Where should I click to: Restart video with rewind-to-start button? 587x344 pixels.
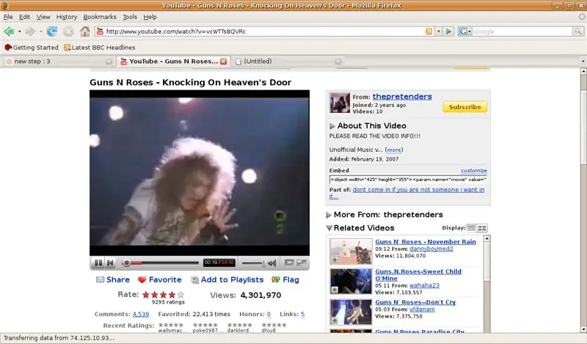[x=110, y=263]
